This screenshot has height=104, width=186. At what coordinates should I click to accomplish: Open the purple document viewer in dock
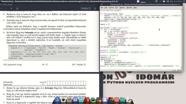[x=105, y=100]
